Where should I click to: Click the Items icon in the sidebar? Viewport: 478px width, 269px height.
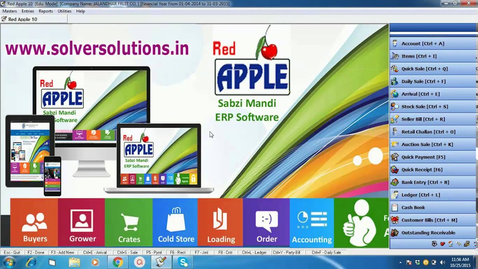tap(395, 56)
